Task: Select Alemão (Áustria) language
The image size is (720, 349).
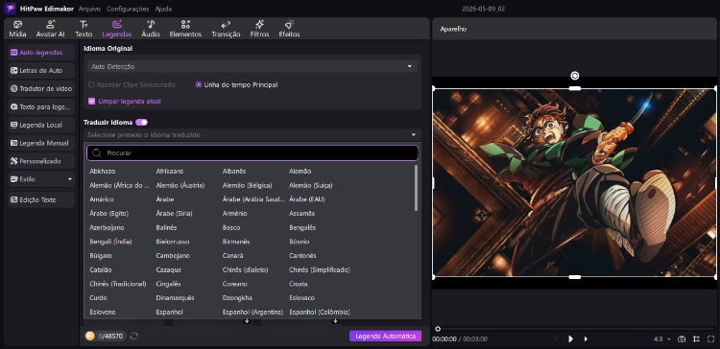Action: tap(180, 185)
